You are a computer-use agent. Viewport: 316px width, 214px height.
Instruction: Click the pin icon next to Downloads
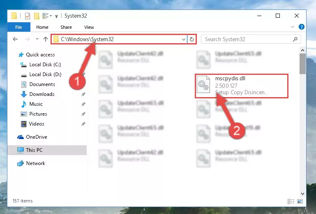[x=83, y=94]
